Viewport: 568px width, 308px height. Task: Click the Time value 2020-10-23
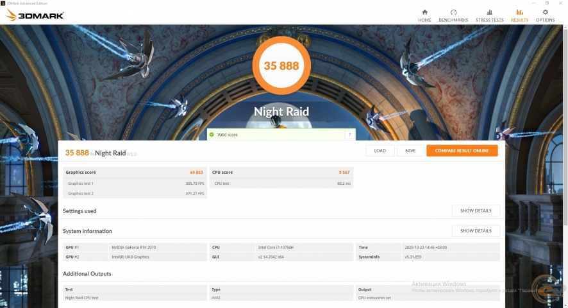click(x=426, y=248)
